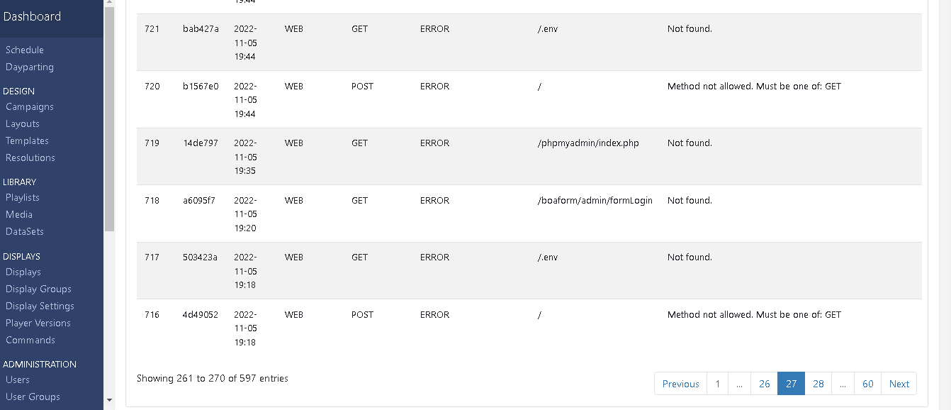Open Playlists under Library

tap(23, 197)
